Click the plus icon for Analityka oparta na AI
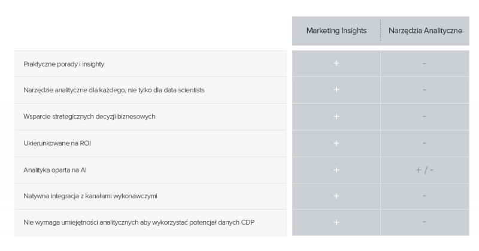The width and height of the screenshot is (479, 251). (336, 170)
